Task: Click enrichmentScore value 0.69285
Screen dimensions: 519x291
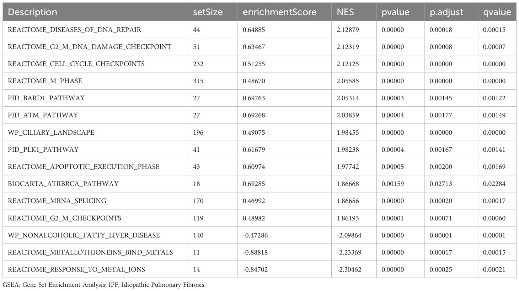Action: pyautogui.click(x=254, y=184)
